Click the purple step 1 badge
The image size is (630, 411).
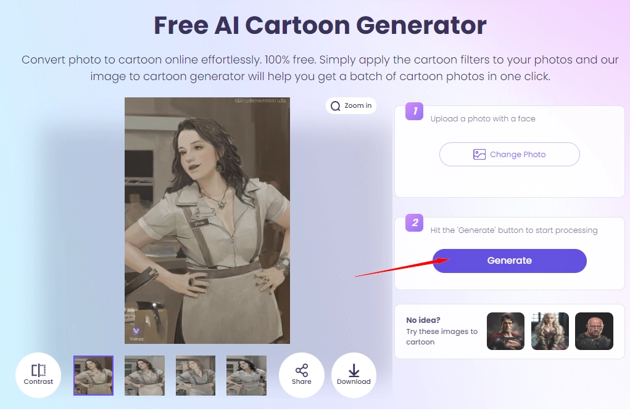tap(415, 112)
